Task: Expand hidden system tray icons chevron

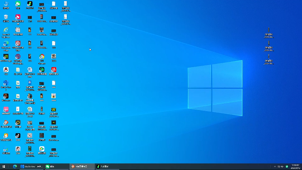Action: tap(275, 167)
